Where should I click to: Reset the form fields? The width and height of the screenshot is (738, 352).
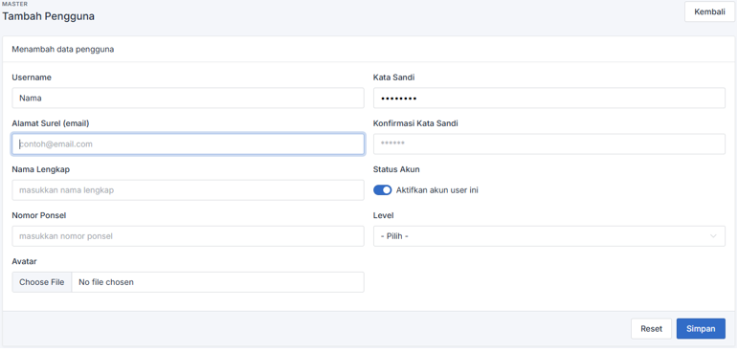652,329
